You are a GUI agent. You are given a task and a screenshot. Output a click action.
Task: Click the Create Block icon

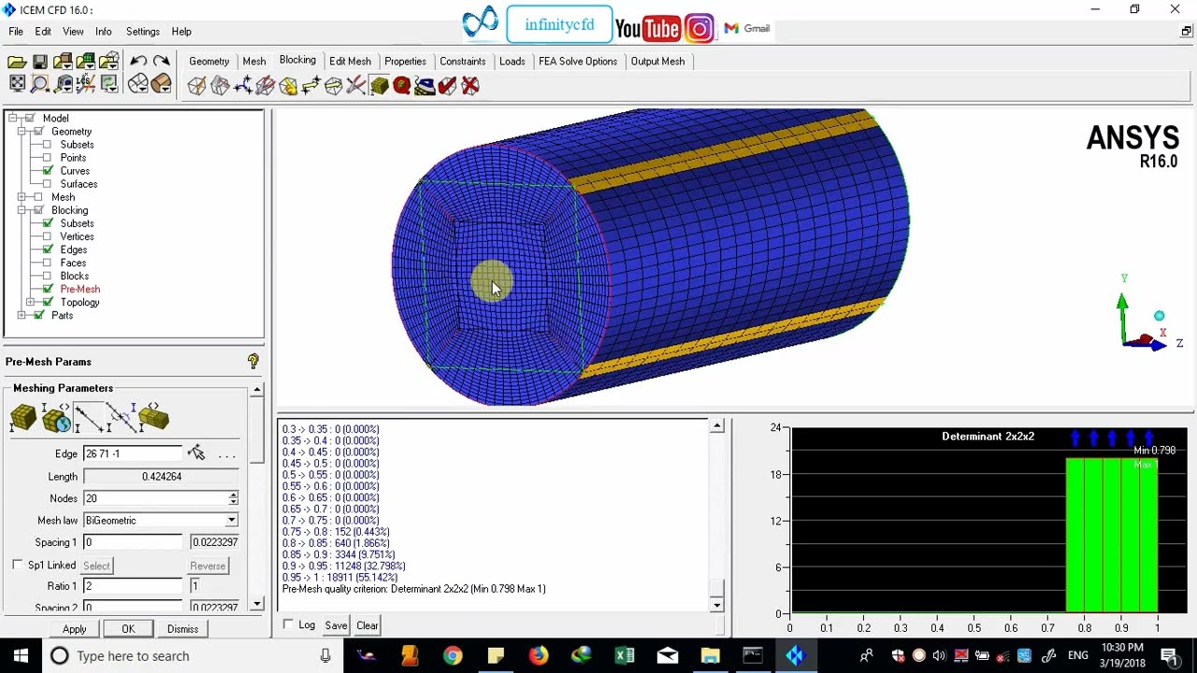tap(196, 86)
